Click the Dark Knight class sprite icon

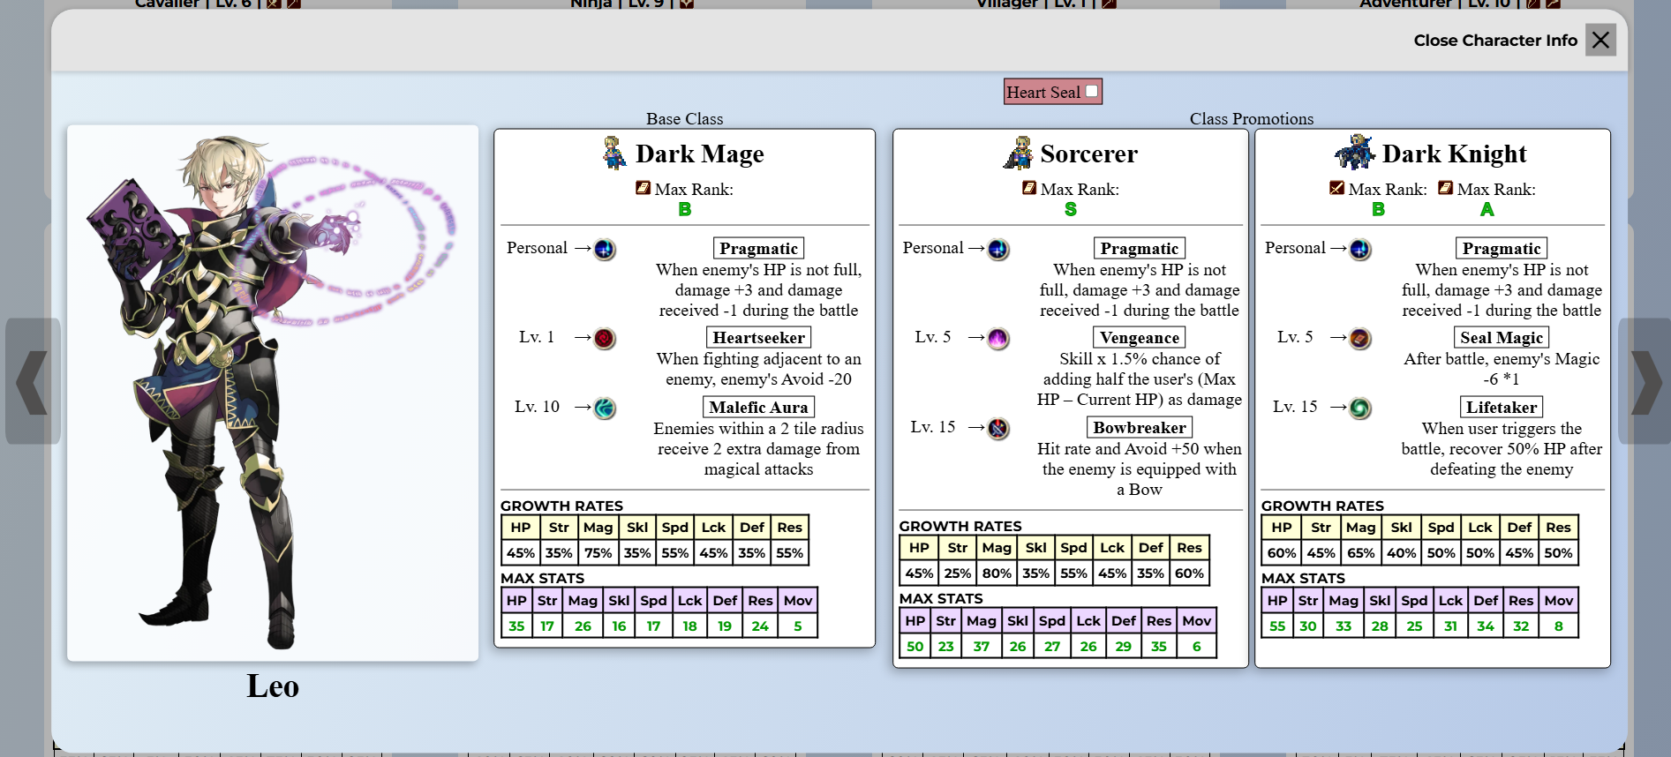tap(1355, 152)
